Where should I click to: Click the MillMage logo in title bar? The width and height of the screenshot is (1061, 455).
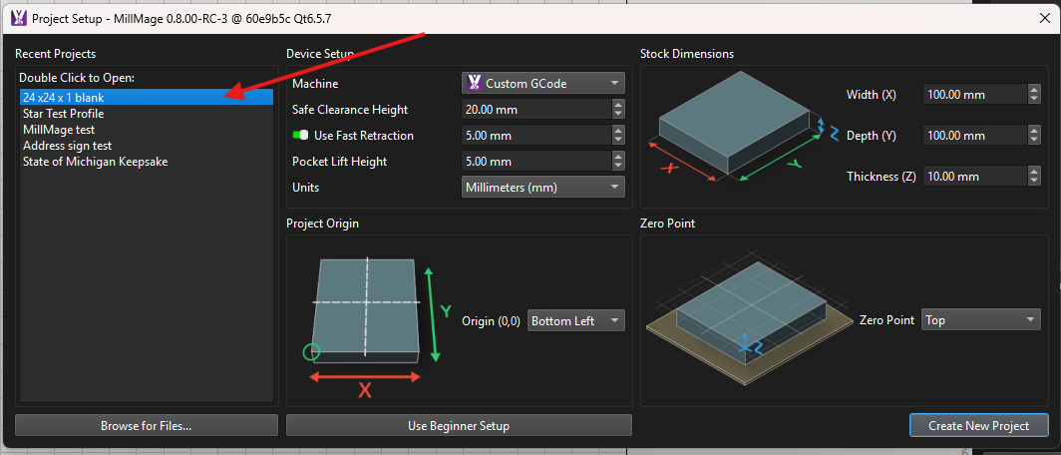pos(19,18)
